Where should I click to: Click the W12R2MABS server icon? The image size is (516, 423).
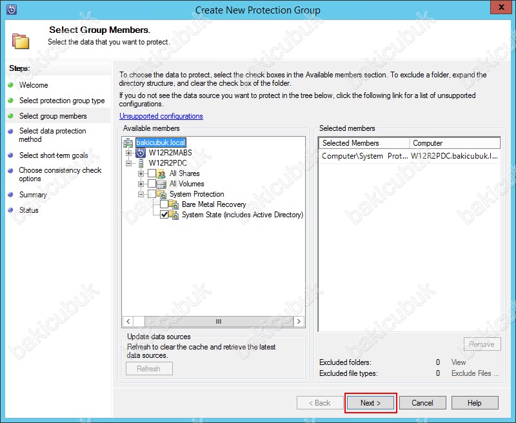point(141,153)
